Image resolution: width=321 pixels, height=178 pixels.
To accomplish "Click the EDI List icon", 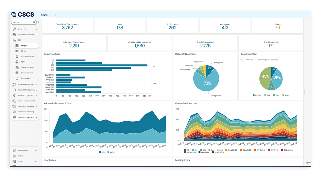I will (17, 51).
